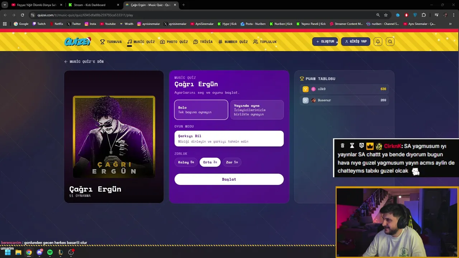Open the Quizei logo home link
459x258 pixels.
[x=77, y=42]
